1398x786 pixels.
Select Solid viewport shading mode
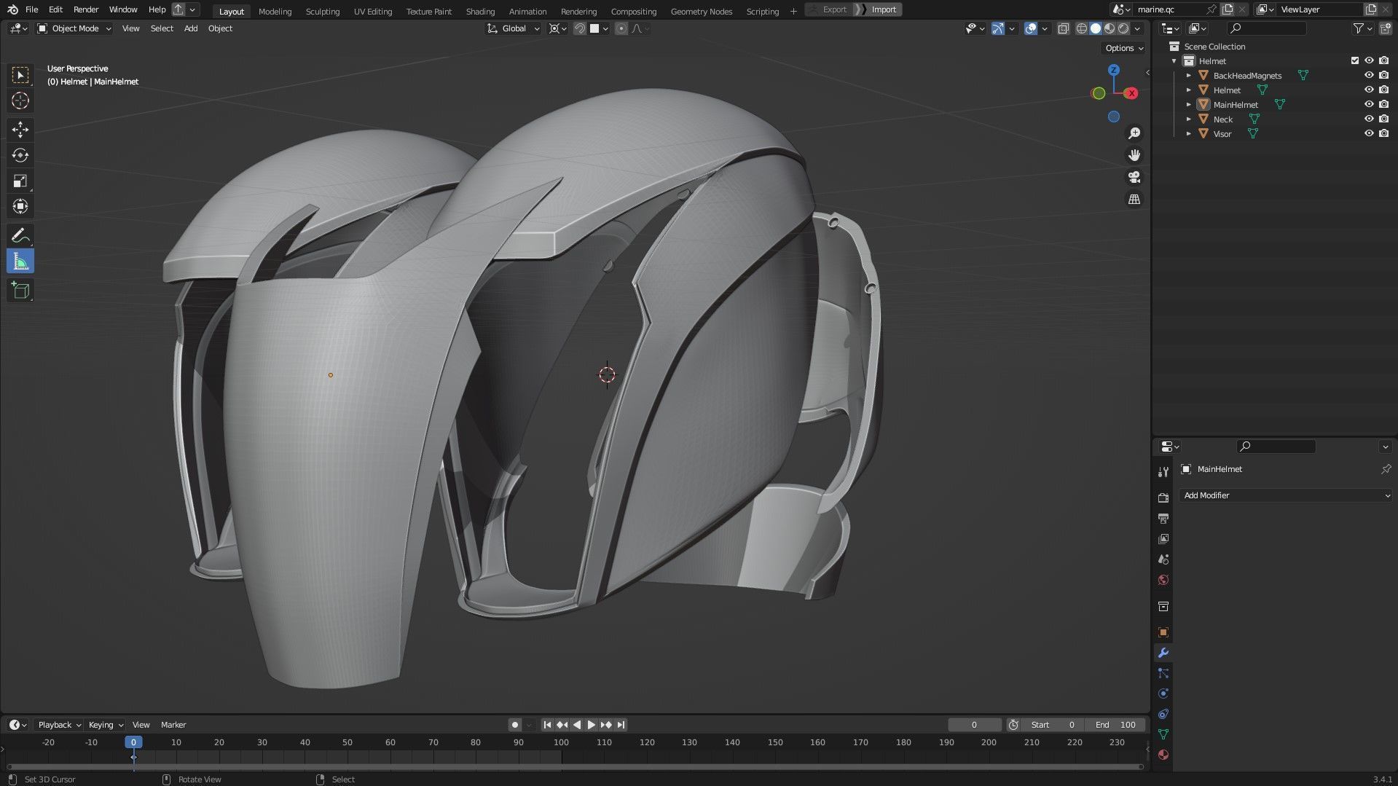(1095, 28)
